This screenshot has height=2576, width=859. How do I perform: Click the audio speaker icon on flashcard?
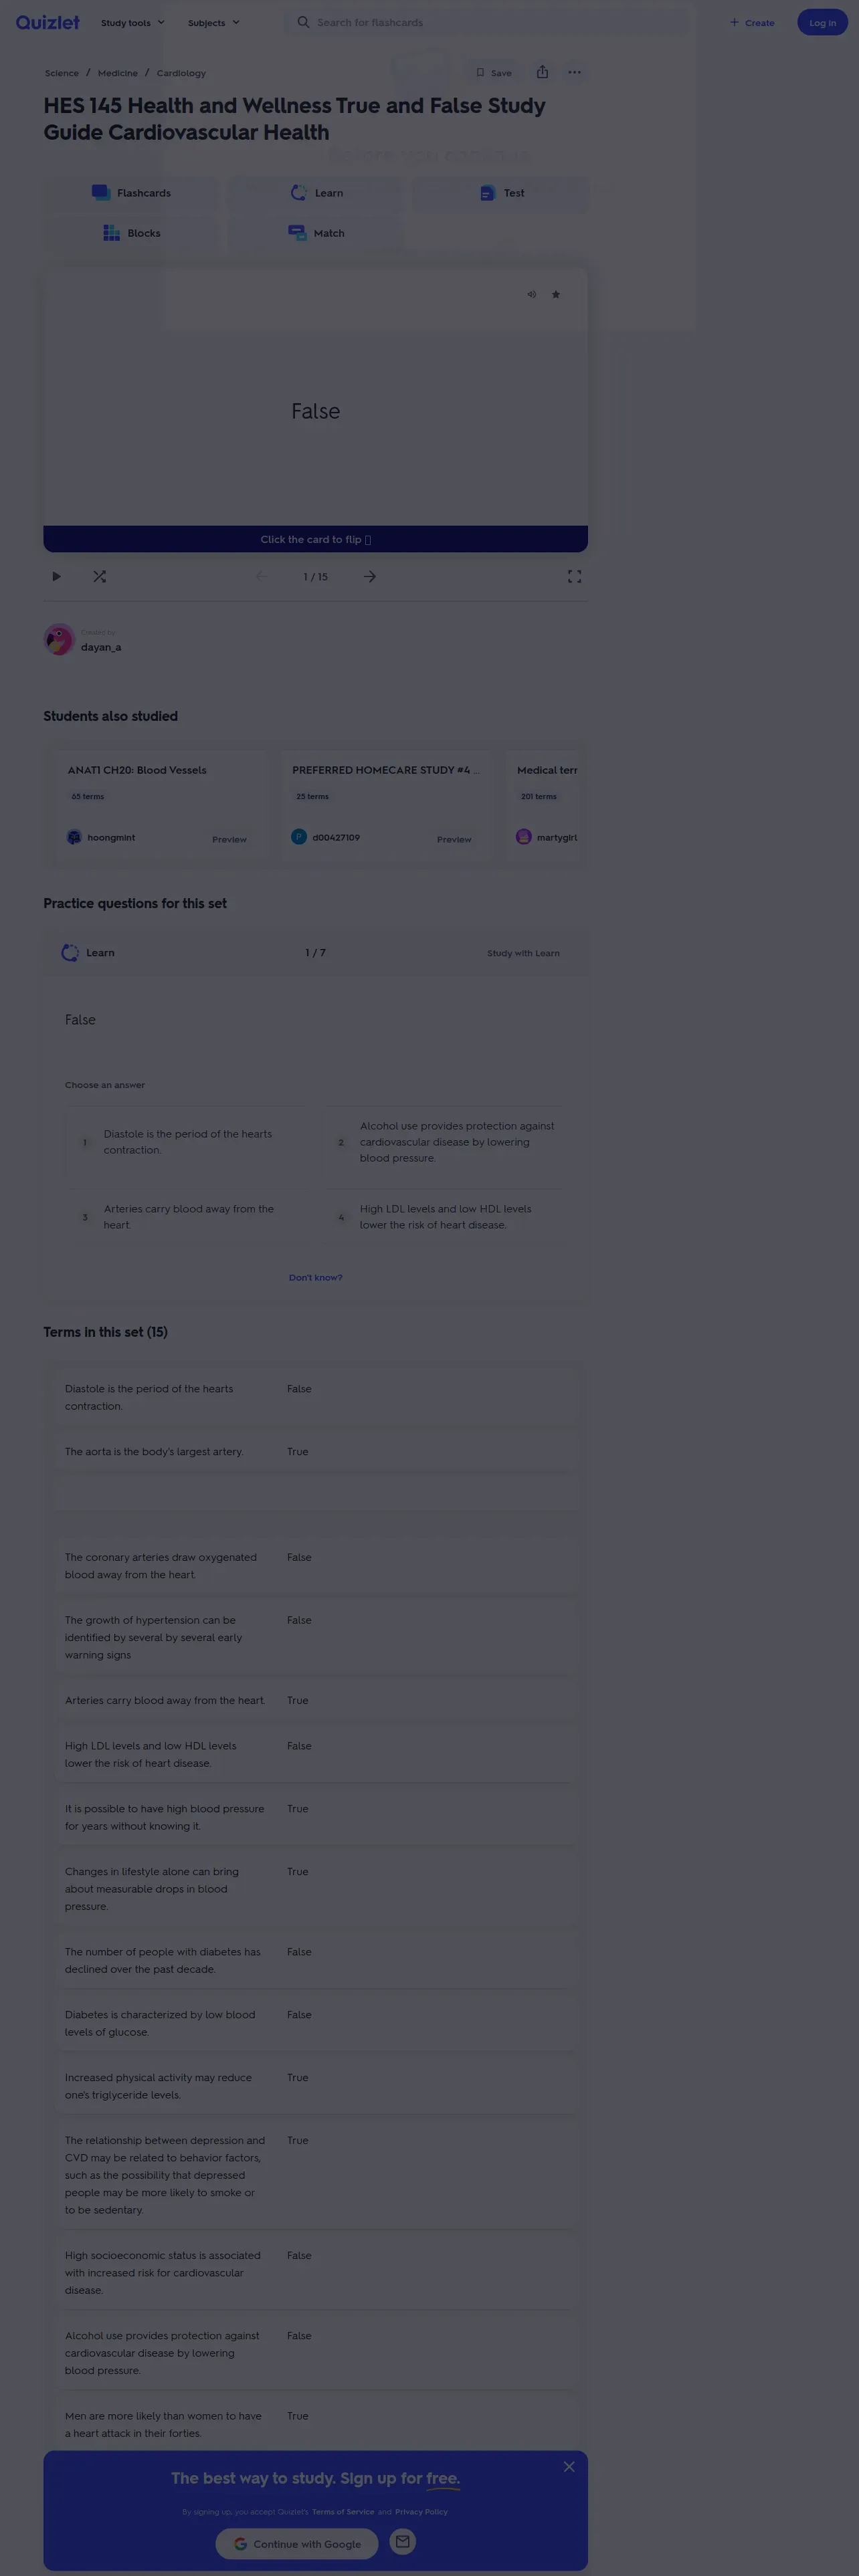[x=531, y=294]
